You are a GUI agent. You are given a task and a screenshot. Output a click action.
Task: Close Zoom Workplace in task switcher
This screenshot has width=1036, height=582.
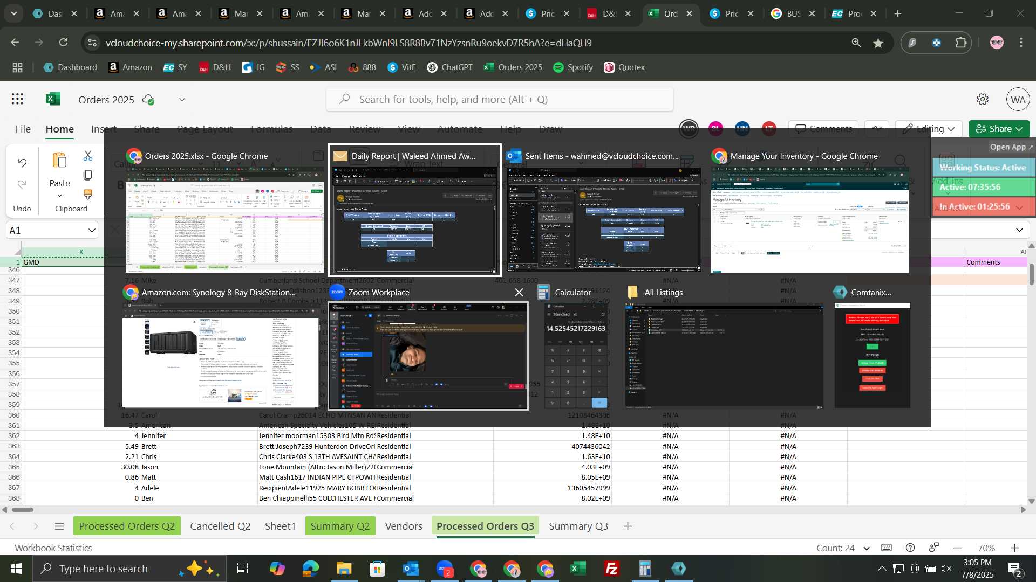[519, 292]
